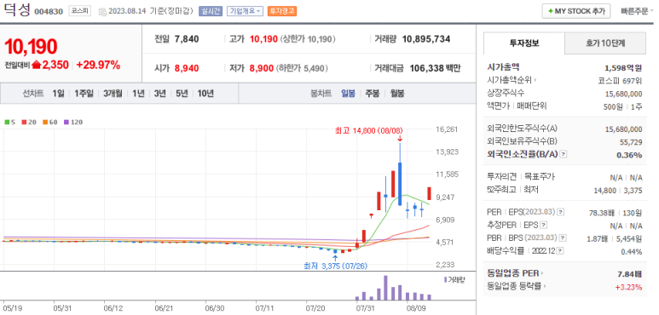Click the tallest volume bar in the chart
The width and height of the screenshot is (659, 315).
[x=385, y=288]
